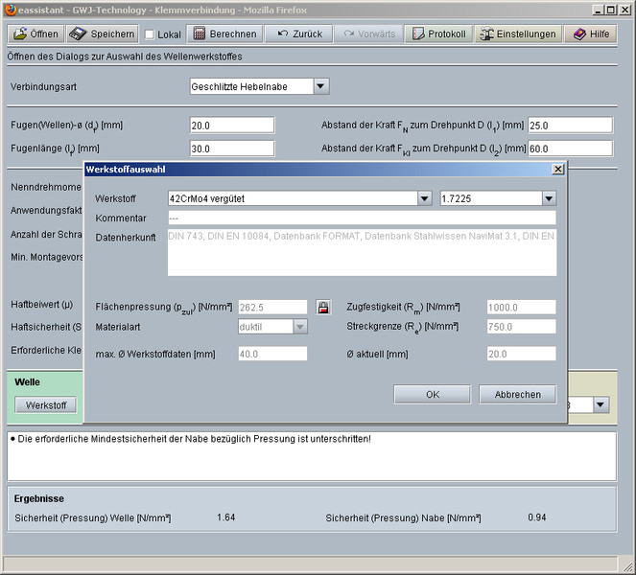
Task: Expand the material number 1.7225 dropdown
Action: (x=549, y=198)
